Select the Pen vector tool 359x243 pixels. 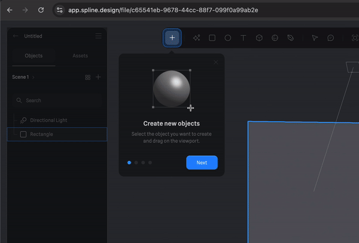(x=290, y=38)
